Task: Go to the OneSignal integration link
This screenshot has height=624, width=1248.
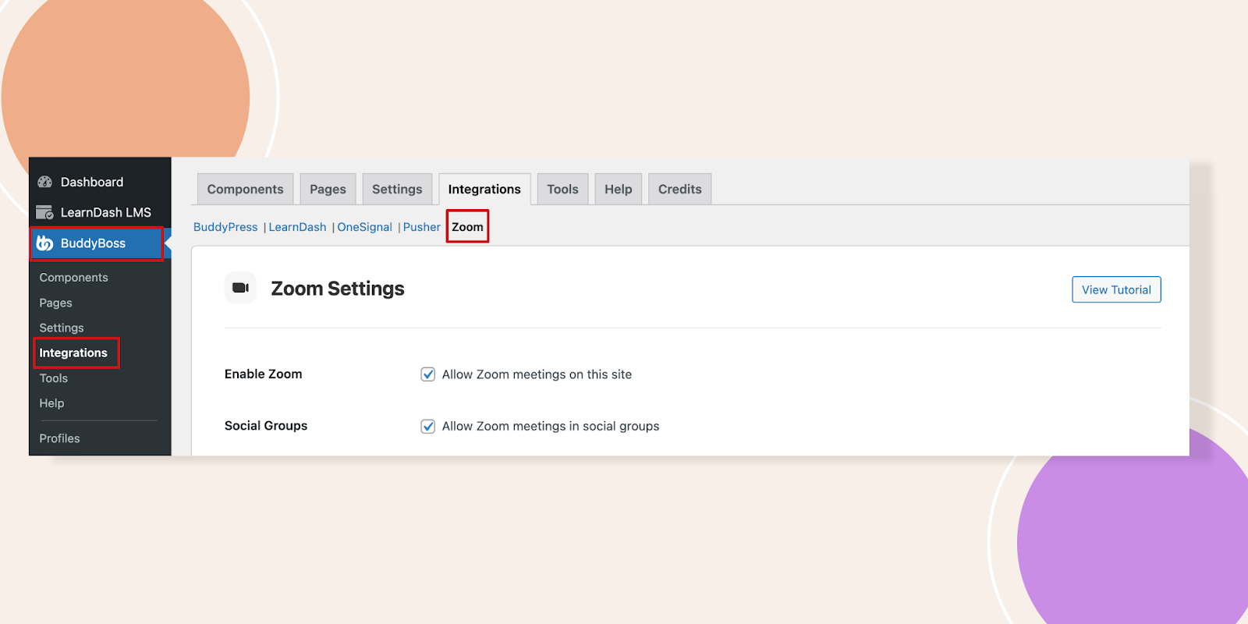Action: 364,227
